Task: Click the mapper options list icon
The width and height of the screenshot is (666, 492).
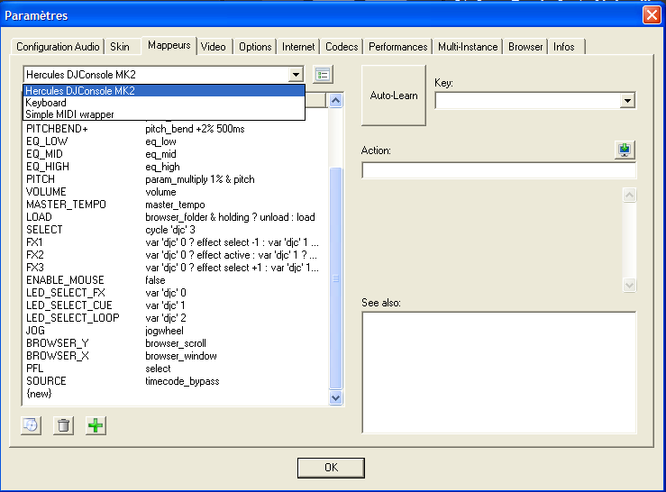Action: [x=323, y=74]
